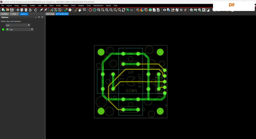Click the red Unrats All icon

90,10
